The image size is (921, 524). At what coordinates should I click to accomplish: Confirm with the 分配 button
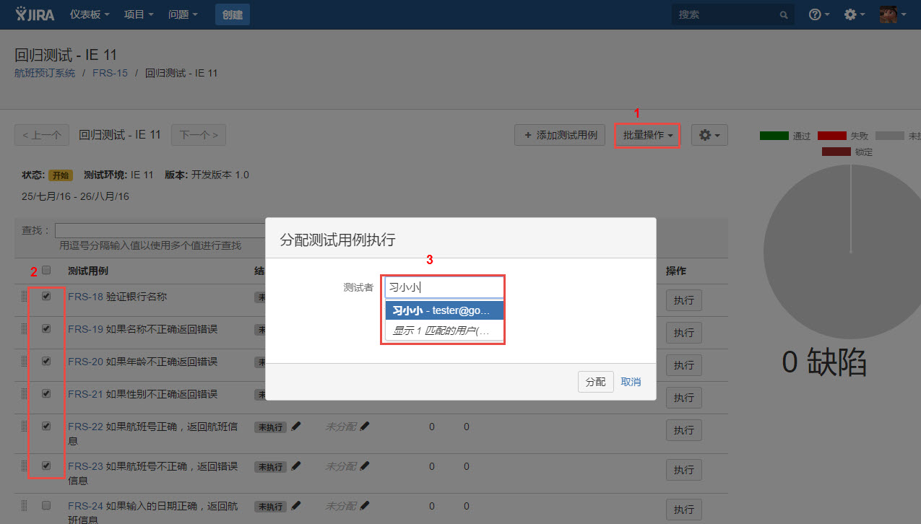pyautogui.click(x=596, y=382)
